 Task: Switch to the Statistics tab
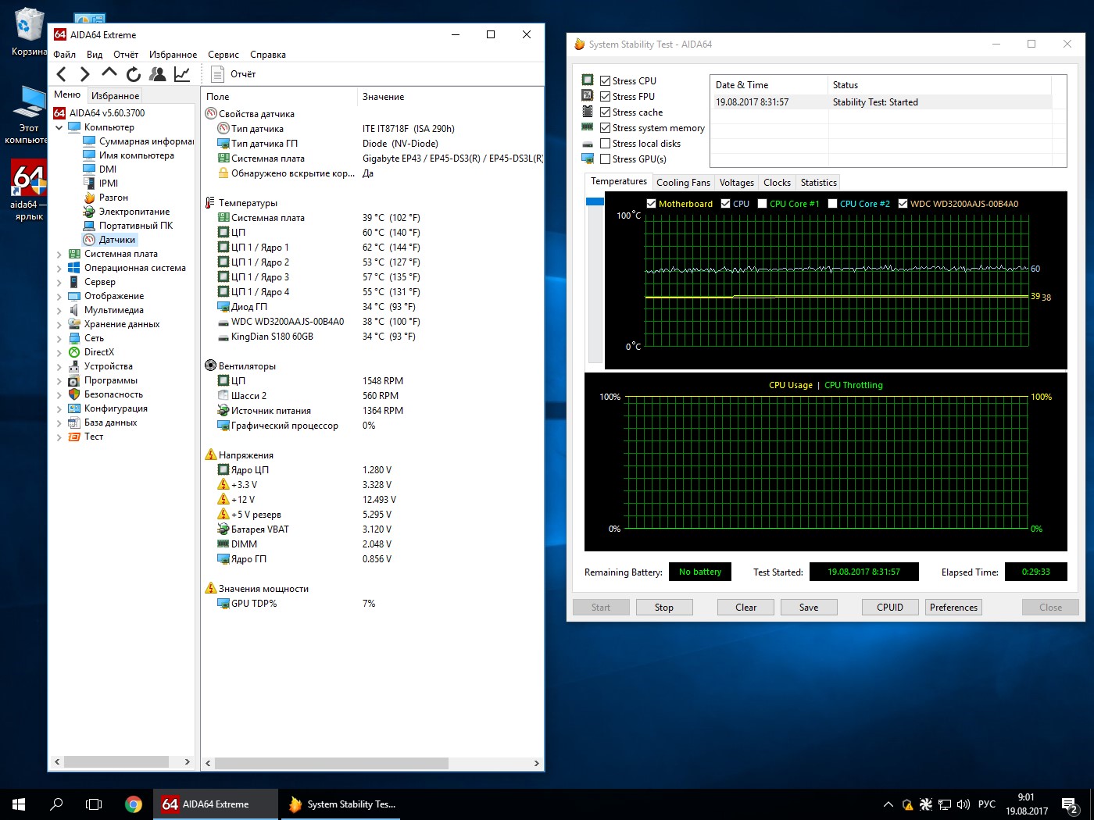pos(818,183)
